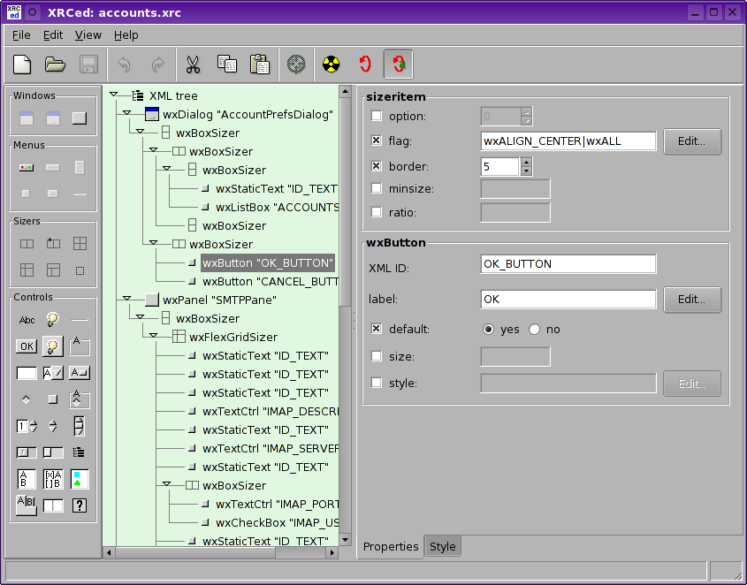
Task: Select the OK button control in palette
Action: (27, 346)
